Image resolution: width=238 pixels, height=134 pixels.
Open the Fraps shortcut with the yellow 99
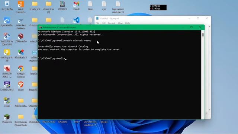pos(7,101)
